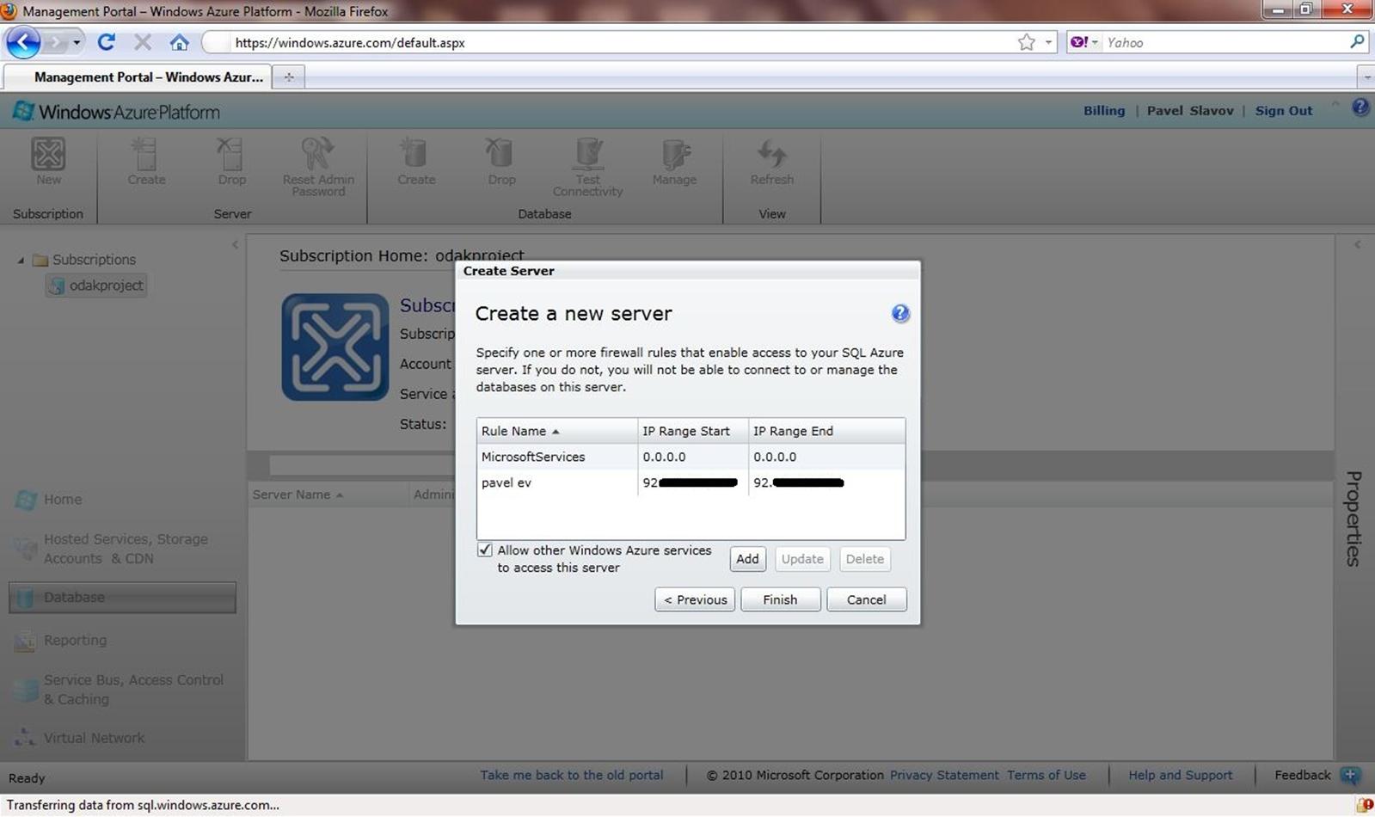Open the portal help question mark icon
Viewport: 1375px width, 817px height.
pyautogui.click(x=1360, y=107)
